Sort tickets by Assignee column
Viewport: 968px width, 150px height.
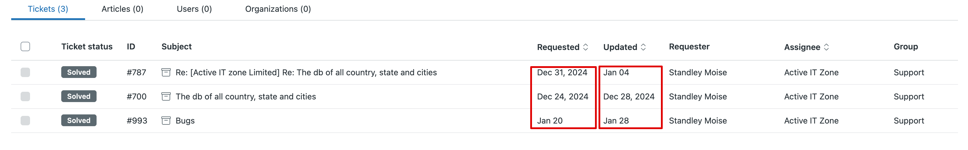[806, 47]
